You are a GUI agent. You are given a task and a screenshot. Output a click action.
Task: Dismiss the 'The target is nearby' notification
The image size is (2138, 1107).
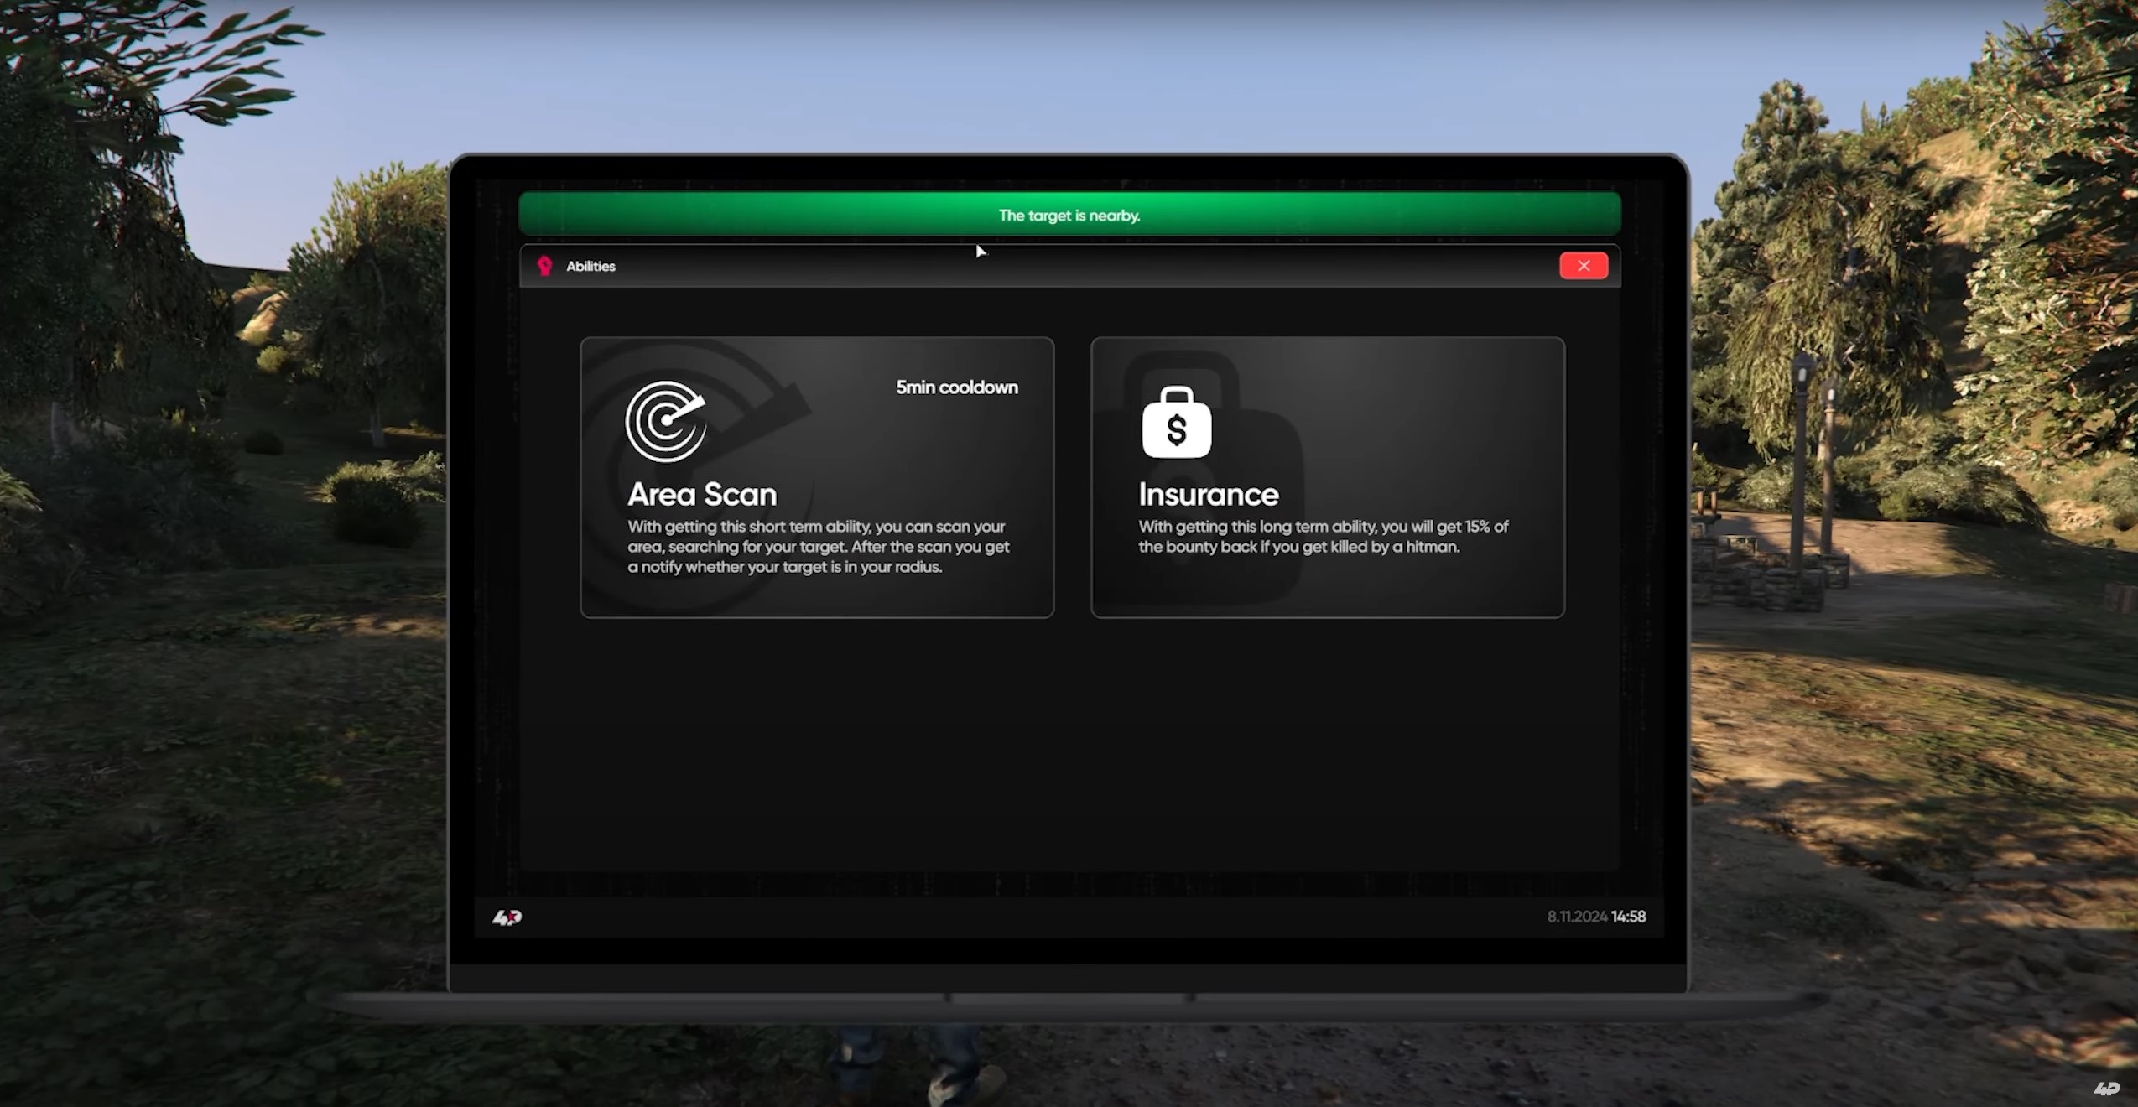(x=1069, y=215)
